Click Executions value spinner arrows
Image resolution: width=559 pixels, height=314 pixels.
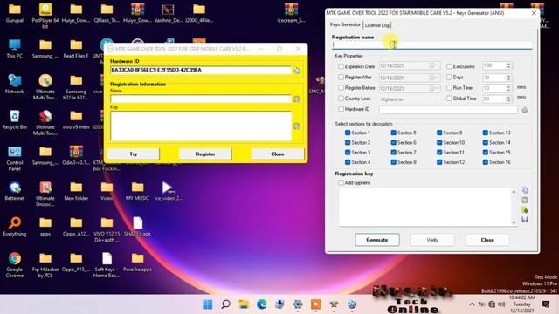click(508, 66)
